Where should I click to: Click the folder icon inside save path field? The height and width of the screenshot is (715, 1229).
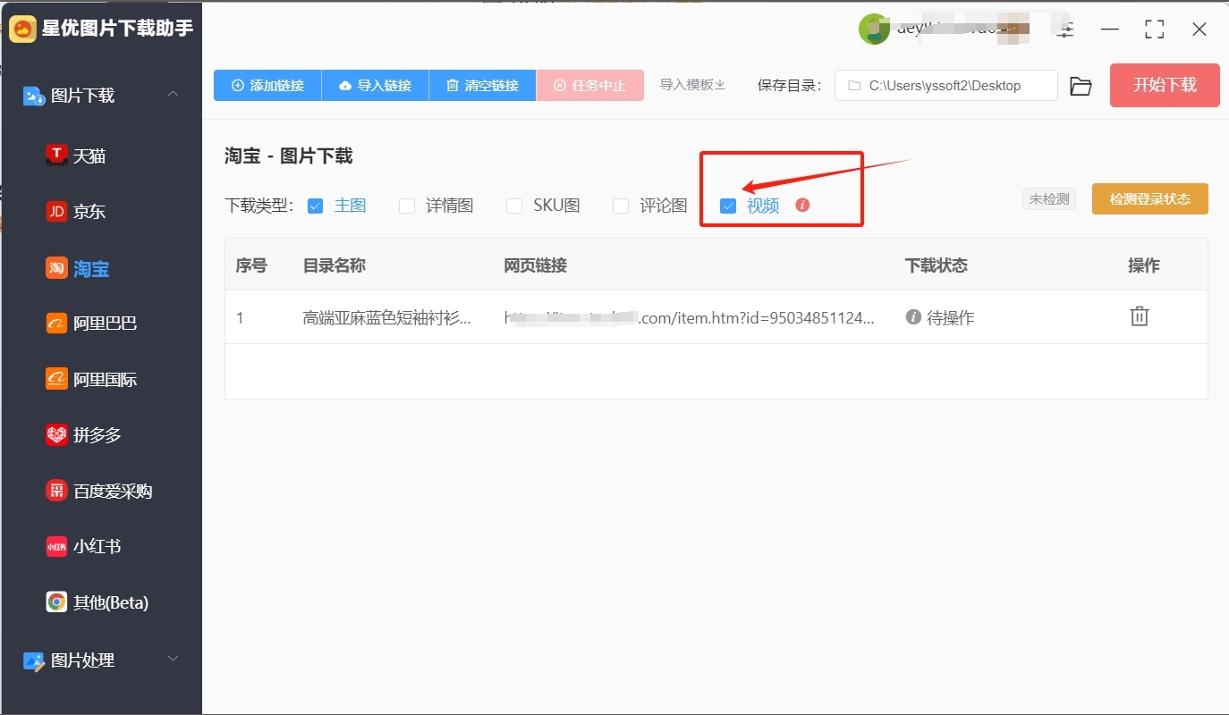853,86
